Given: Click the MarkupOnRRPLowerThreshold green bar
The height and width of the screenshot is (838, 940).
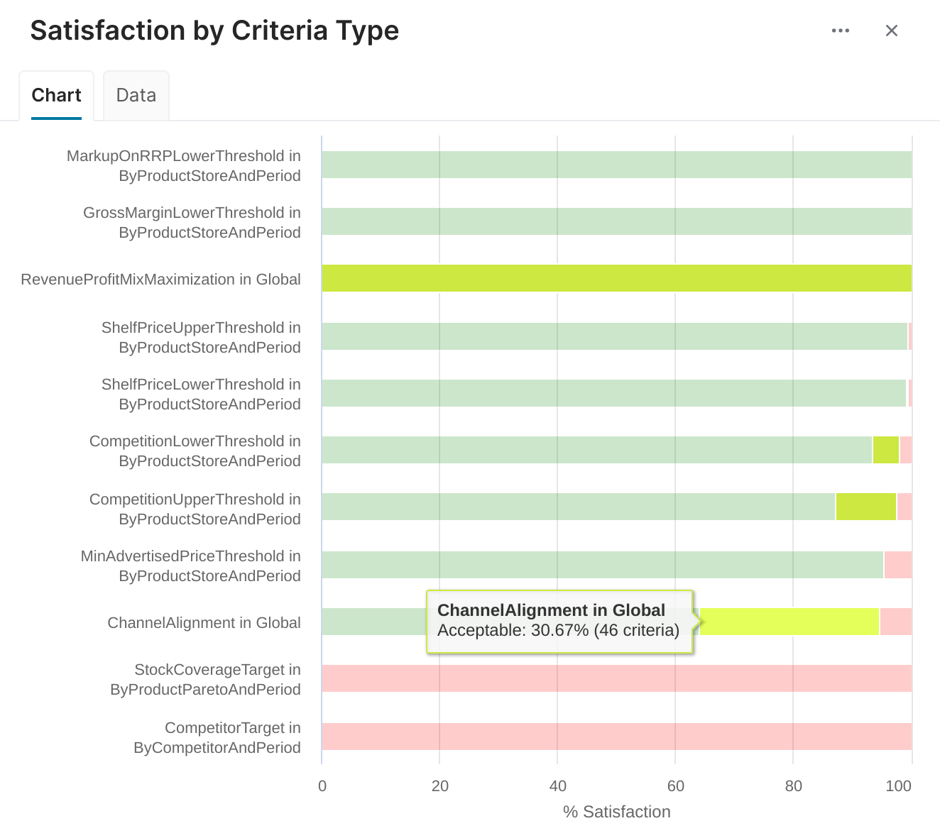Looking at the screenshot, I should click(x=616, y=165).
